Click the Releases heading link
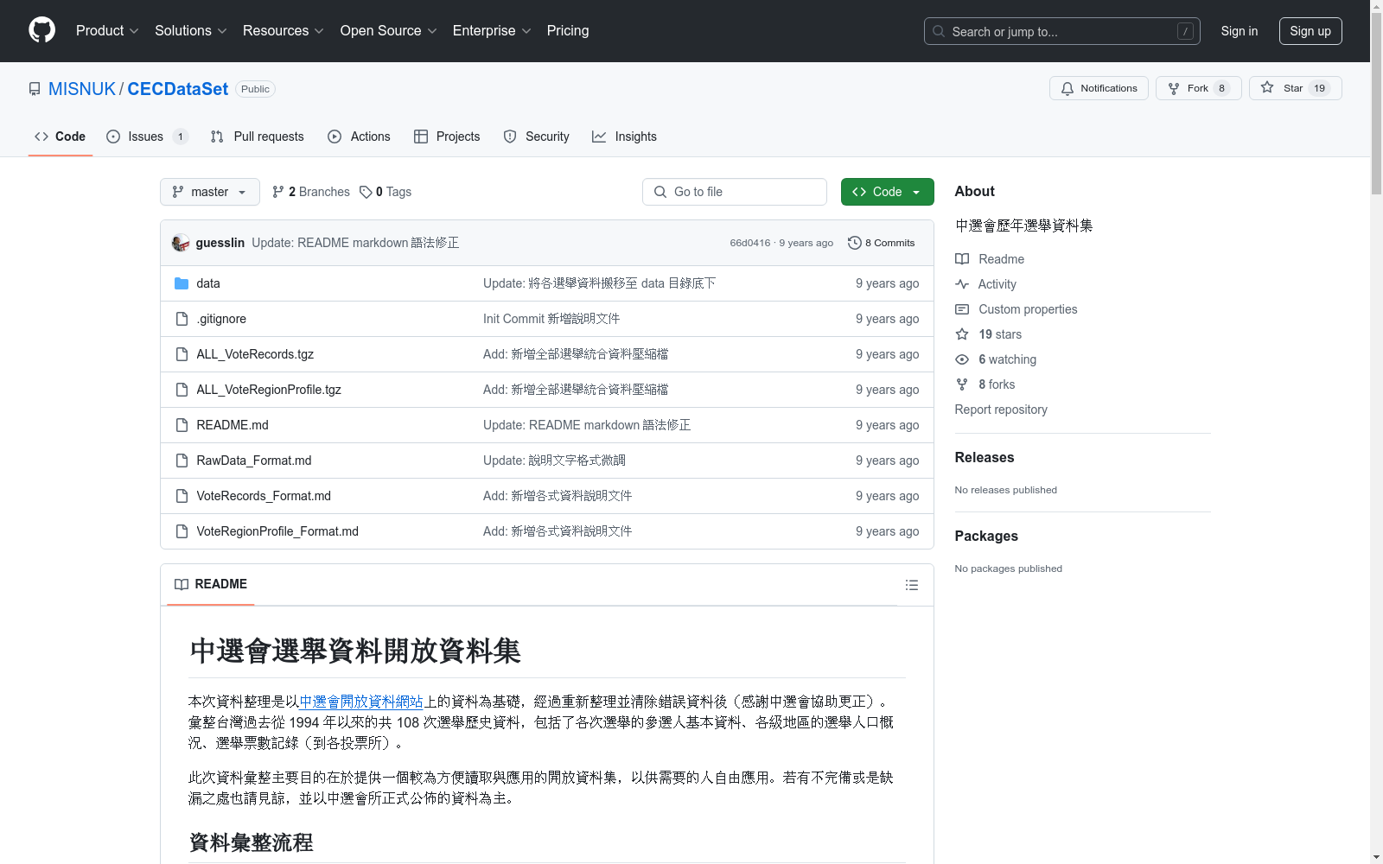Viewport: 1383px width, 864px height. (985, 457)
